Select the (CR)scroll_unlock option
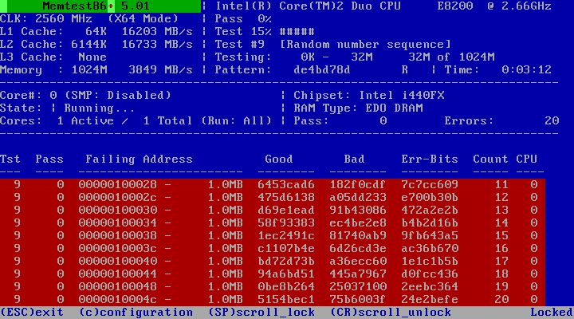 coord(391,313)
